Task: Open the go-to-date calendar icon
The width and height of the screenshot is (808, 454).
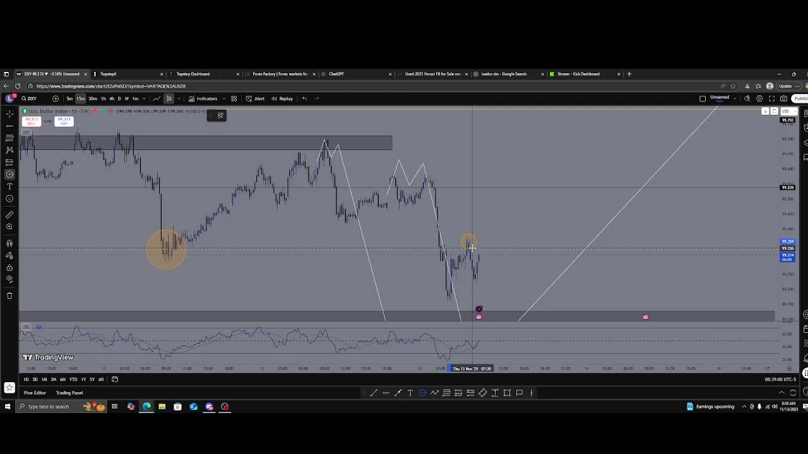Action: (115, 379)
